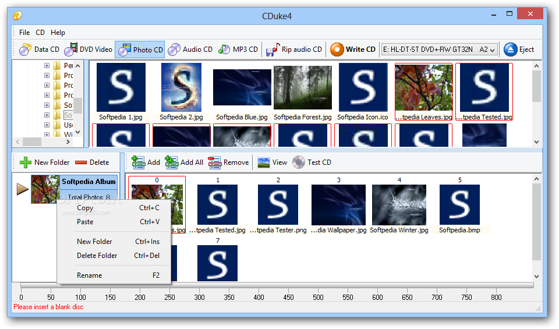Select album photo number 1 Tested.jpg

217,206
